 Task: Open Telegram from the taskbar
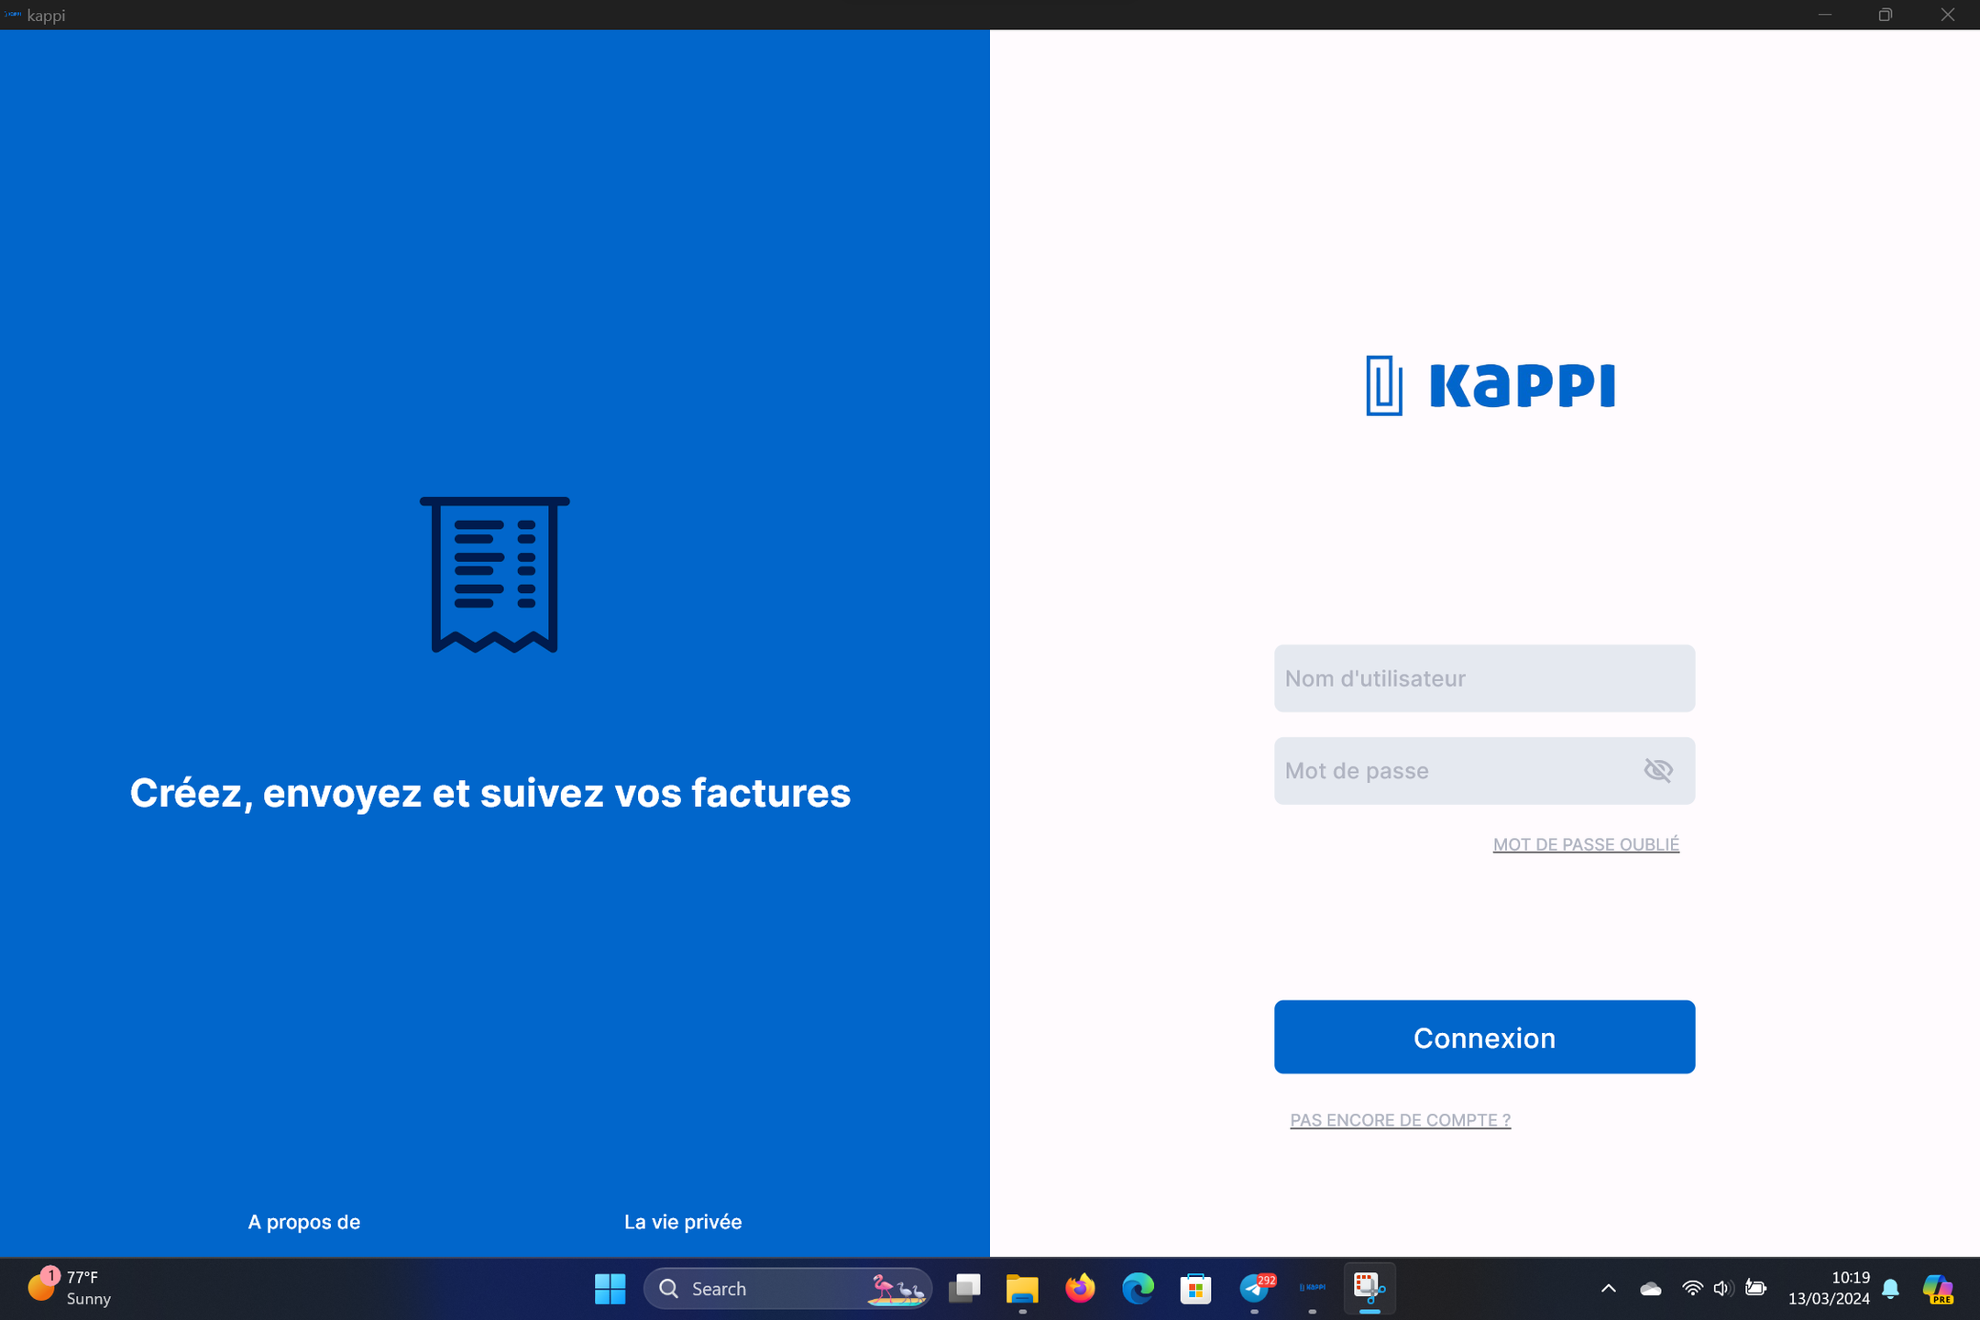(1254, 1289)
